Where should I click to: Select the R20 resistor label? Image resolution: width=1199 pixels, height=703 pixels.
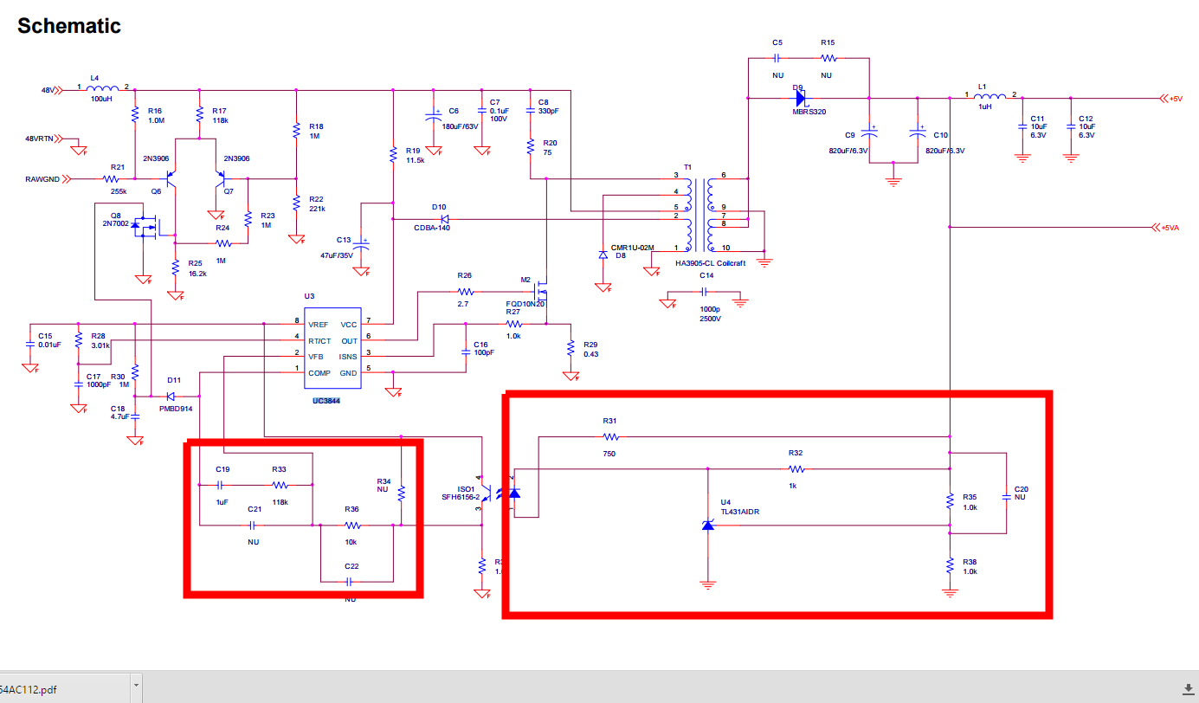pyautogui.click(x=551, y=143)
